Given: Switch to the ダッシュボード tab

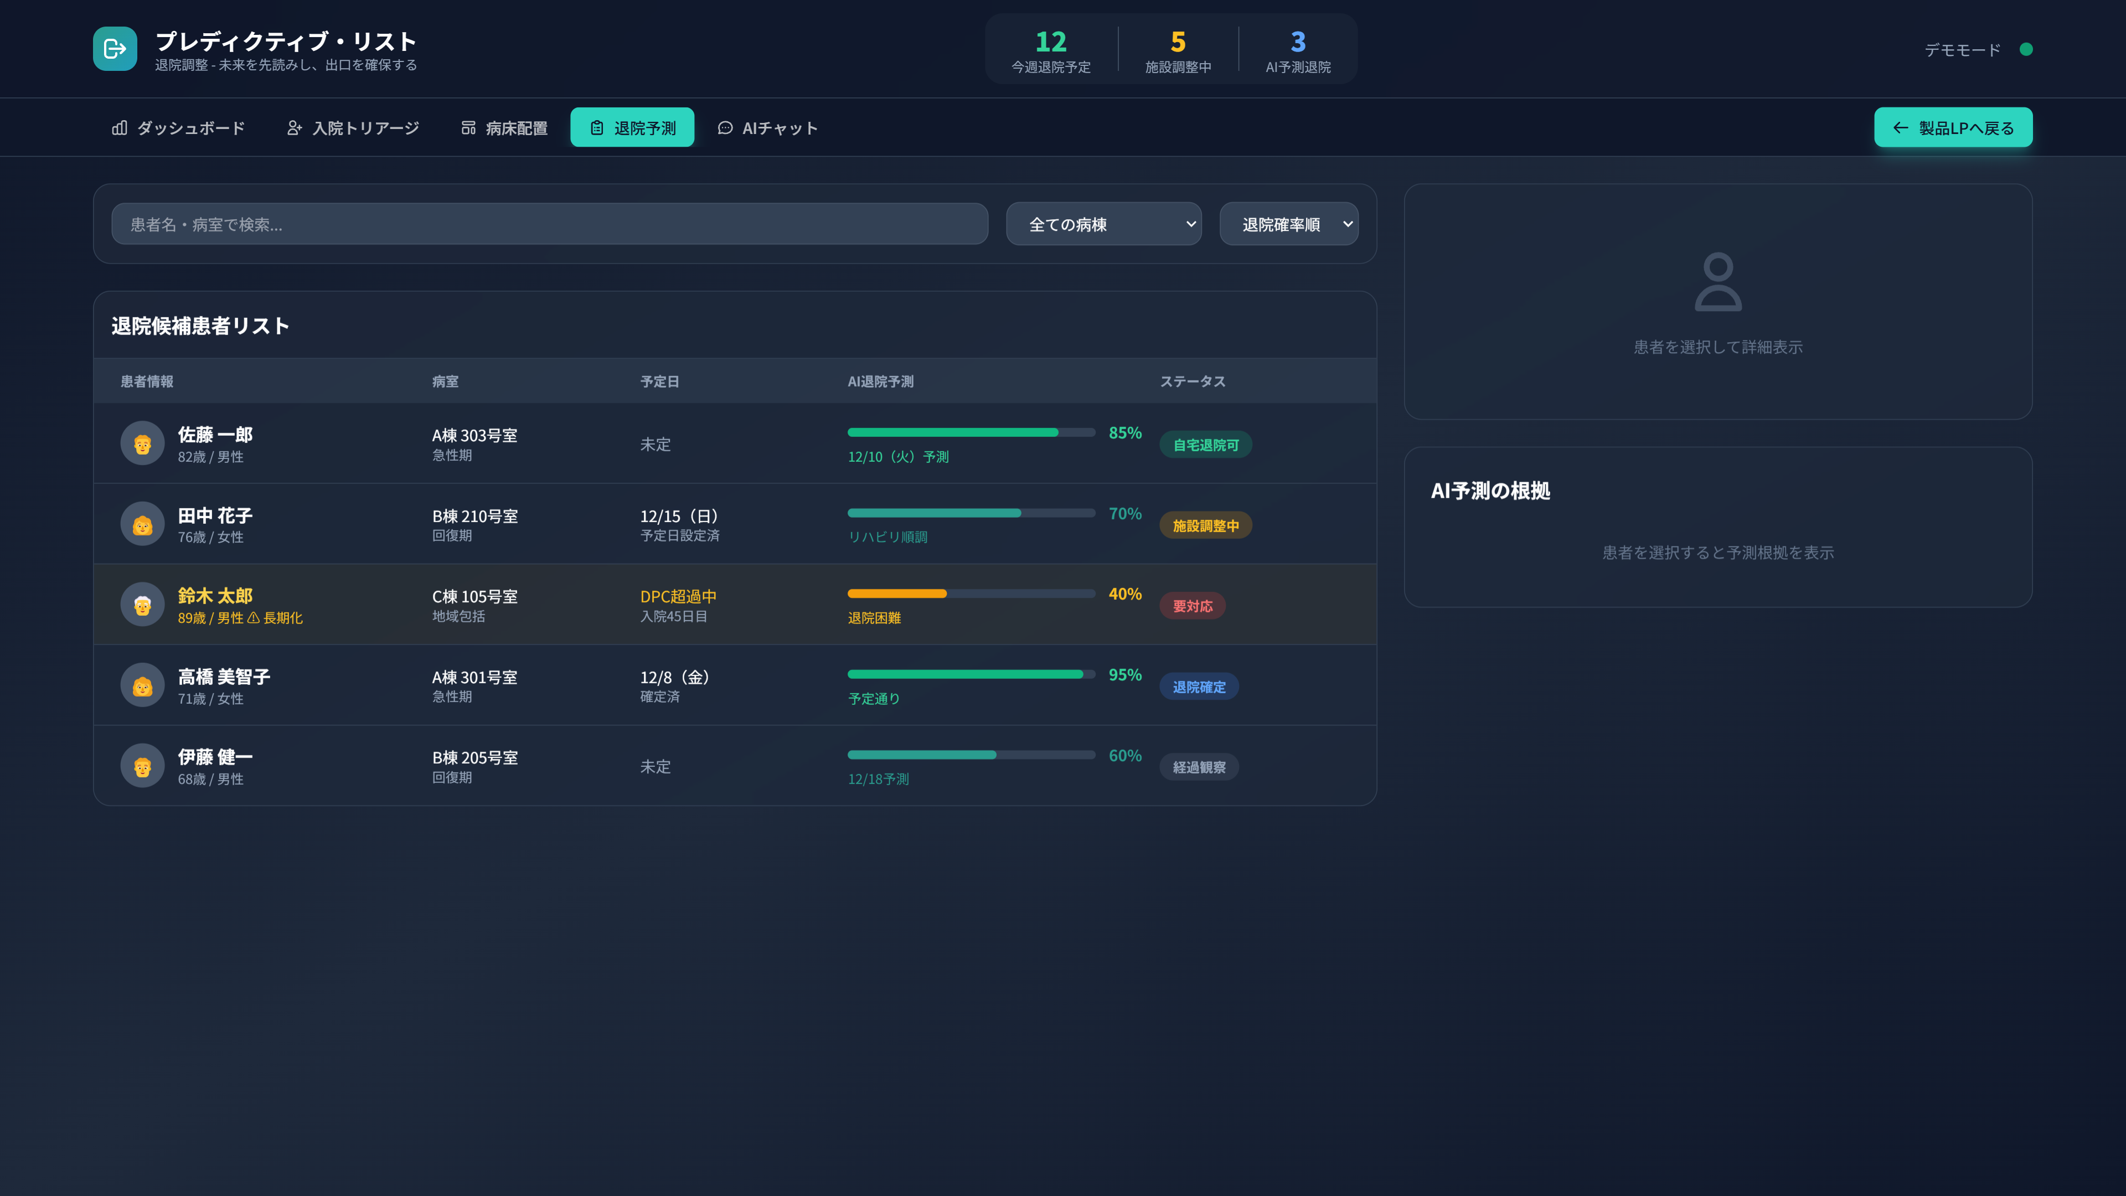Looking at the screenshot, I should tap(178, 128).
